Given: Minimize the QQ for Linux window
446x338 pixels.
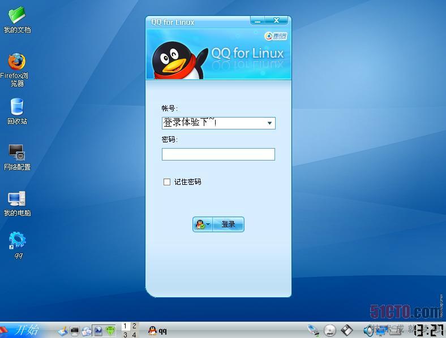Looking at the screenshot, I should (x=258, y=20).
